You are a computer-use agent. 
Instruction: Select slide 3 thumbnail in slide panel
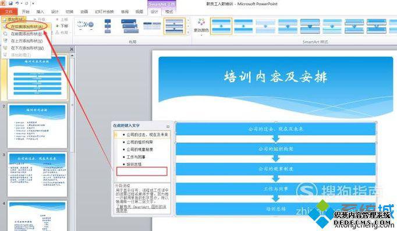37,175
